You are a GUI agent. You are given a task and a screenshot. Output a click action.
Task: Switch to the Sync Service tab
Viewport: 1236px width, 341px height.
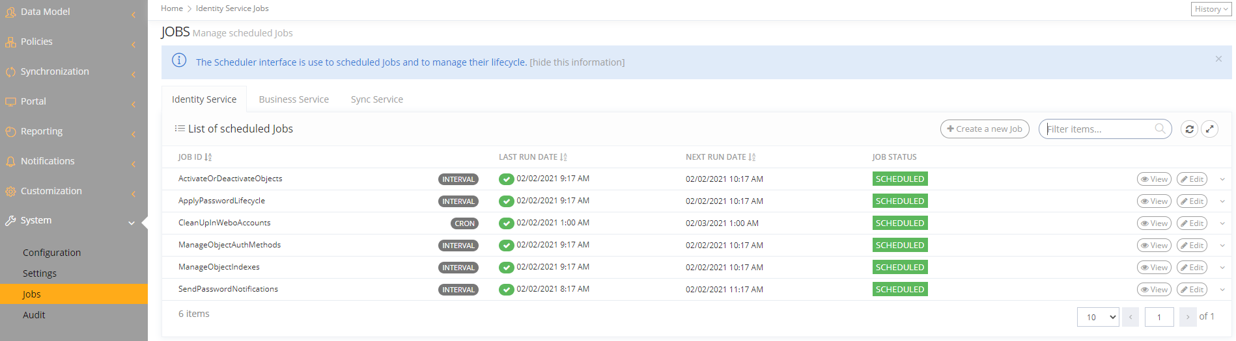(x=376, y=99)
